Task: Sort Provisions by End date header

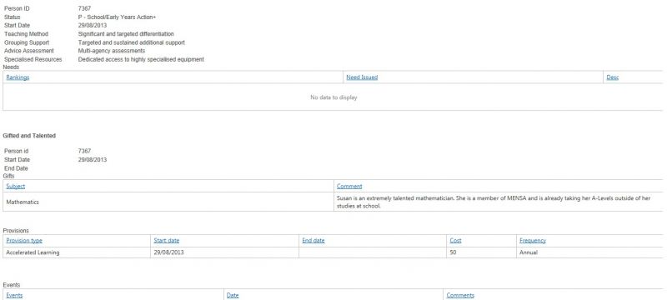Action: (313, 241)
